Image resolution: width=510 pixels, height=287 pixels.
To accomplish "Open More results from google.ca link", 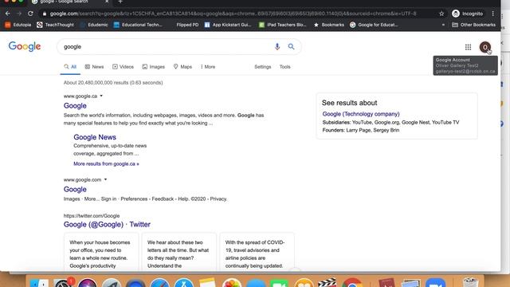I will click(106, 163).
